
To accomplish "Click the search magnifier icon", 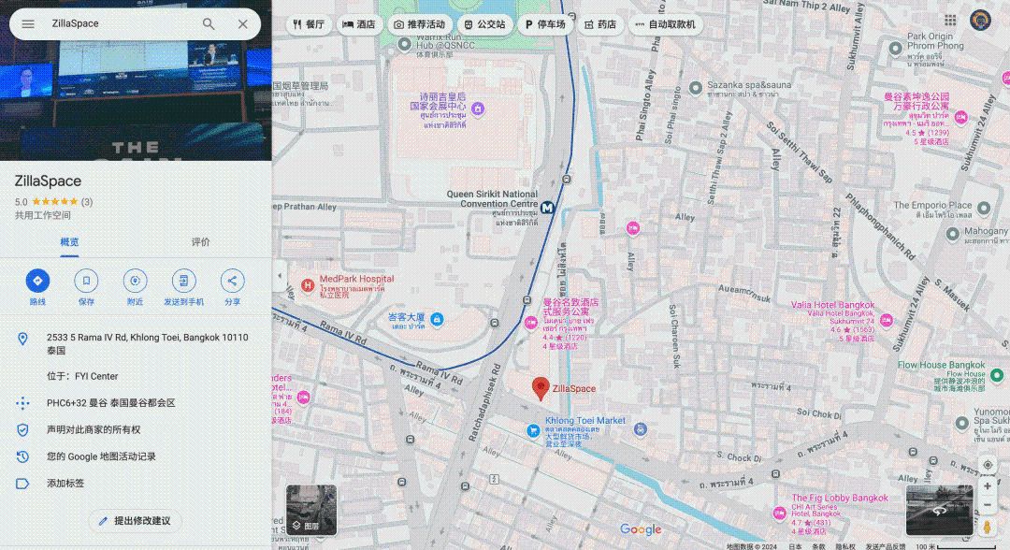I will coord(209,23).
